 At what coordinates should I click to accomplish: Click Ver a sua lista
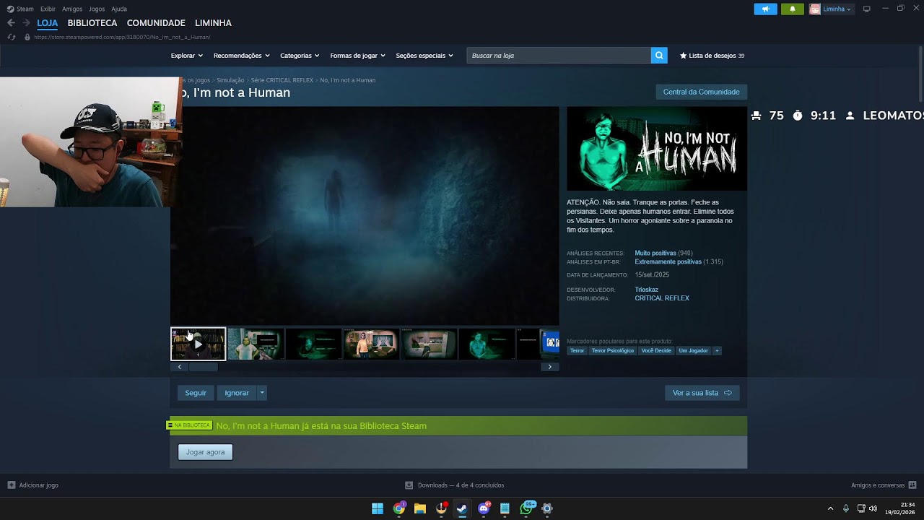point(702,393)
